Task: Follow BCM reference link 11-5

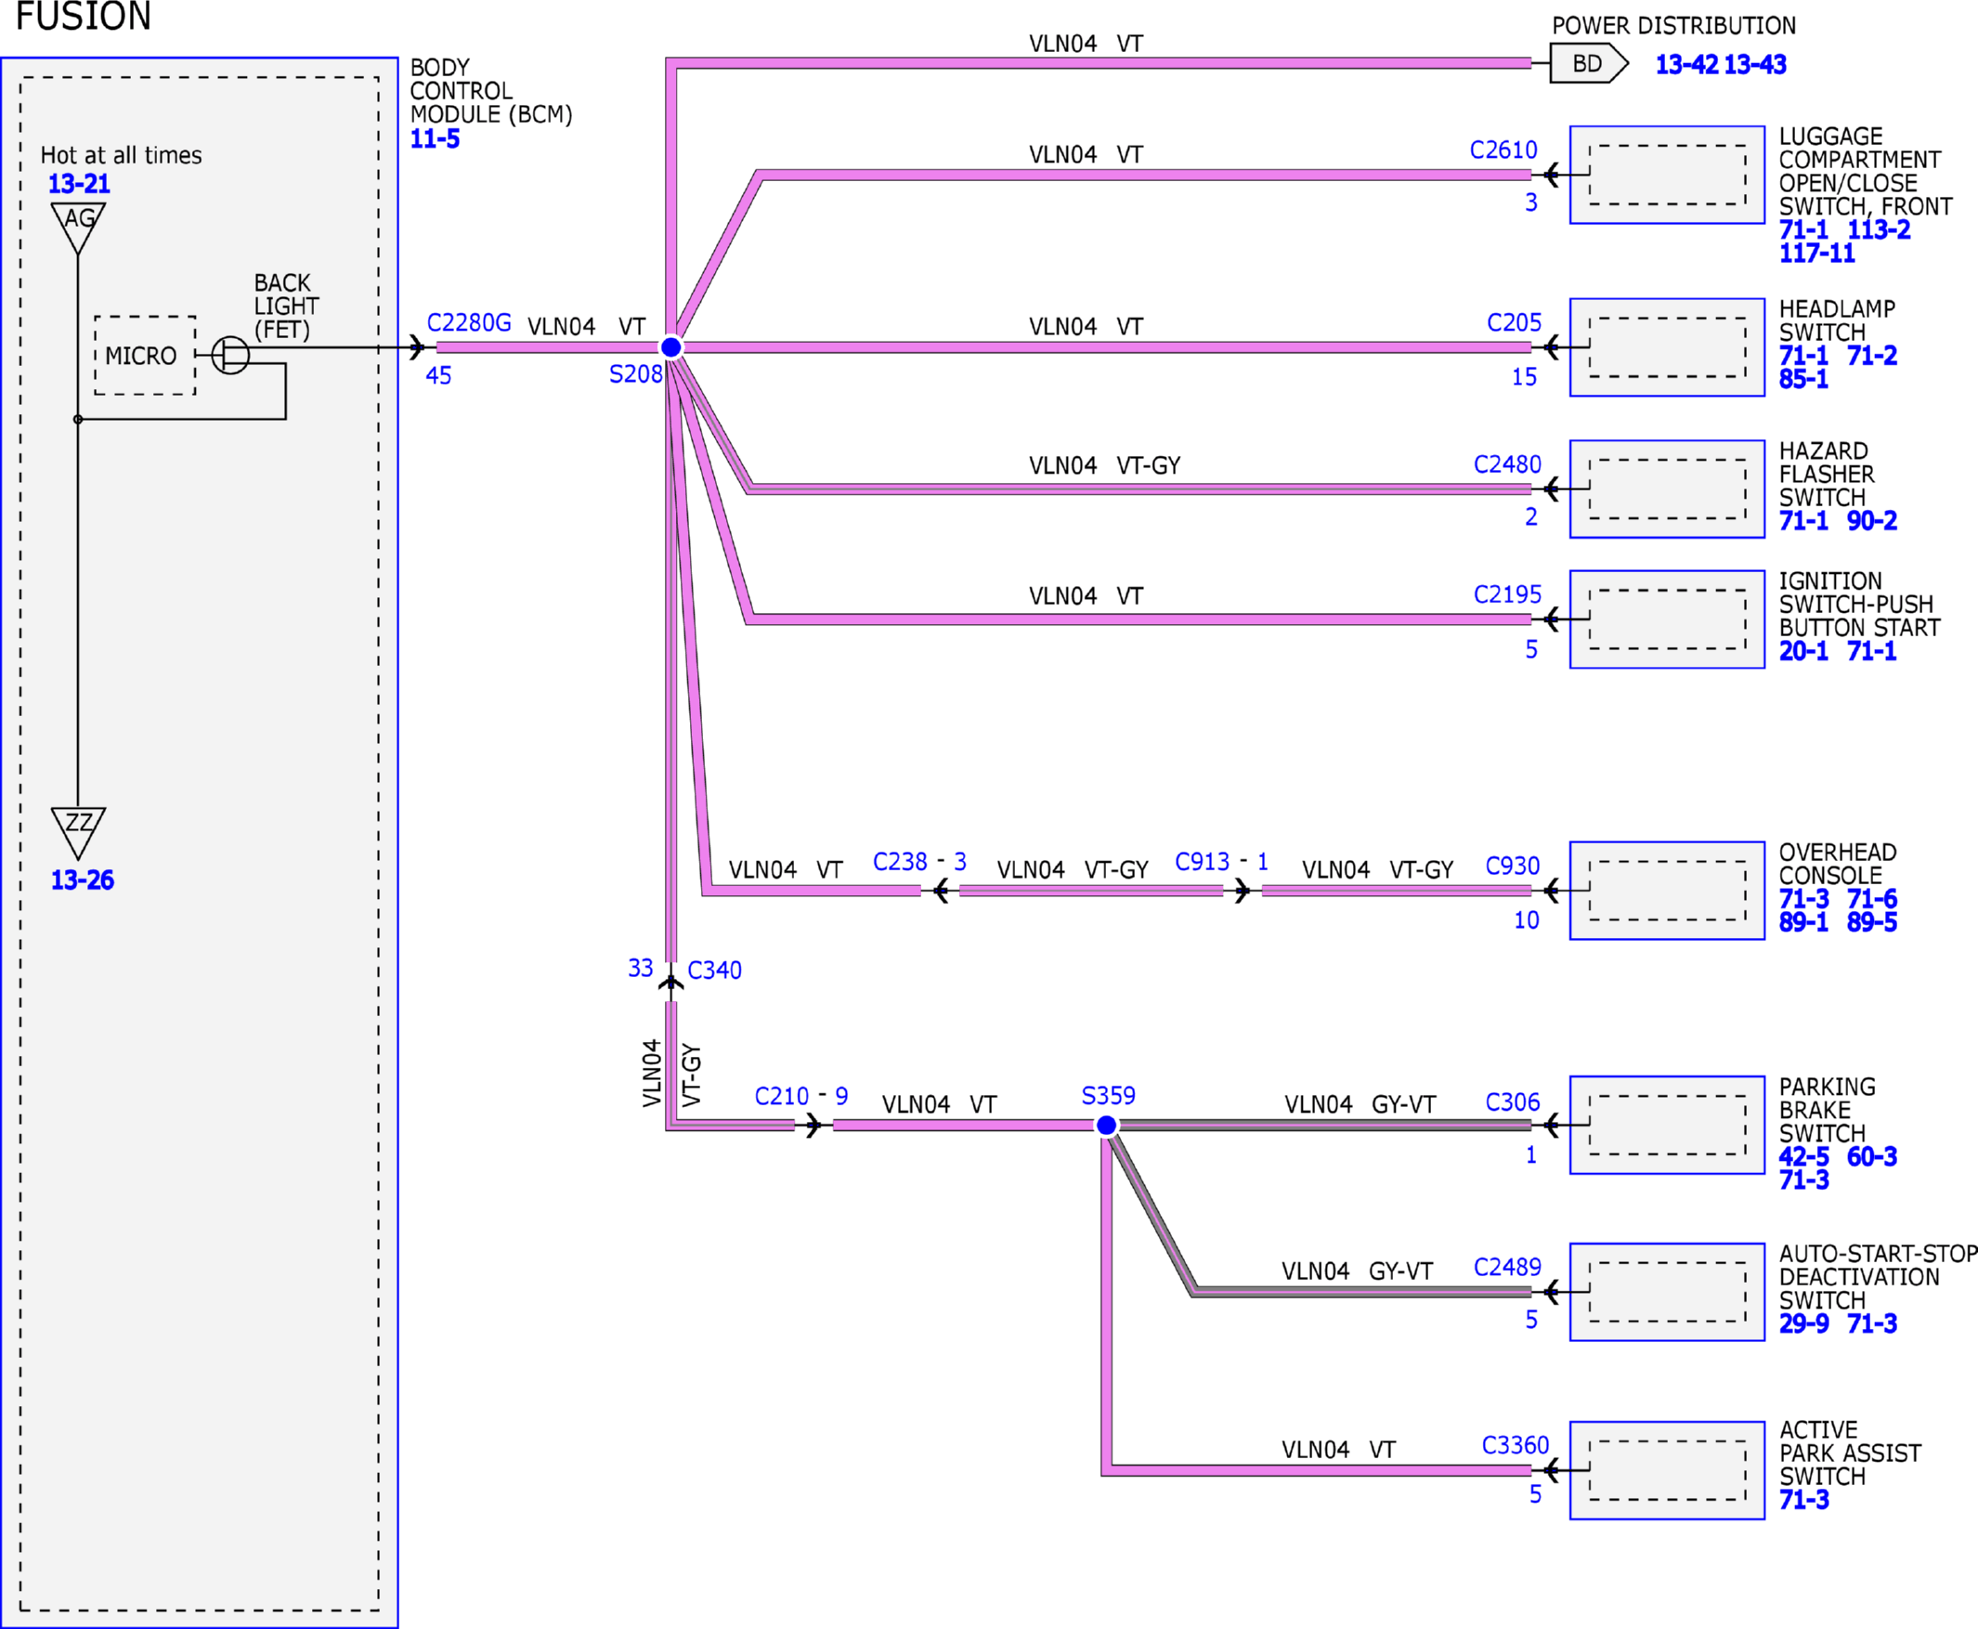Action: (x=435, y=139)
